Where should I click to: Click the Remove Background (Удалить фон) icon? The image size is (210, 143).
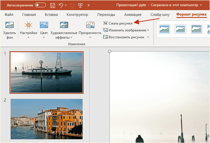(x=9, y=25)
